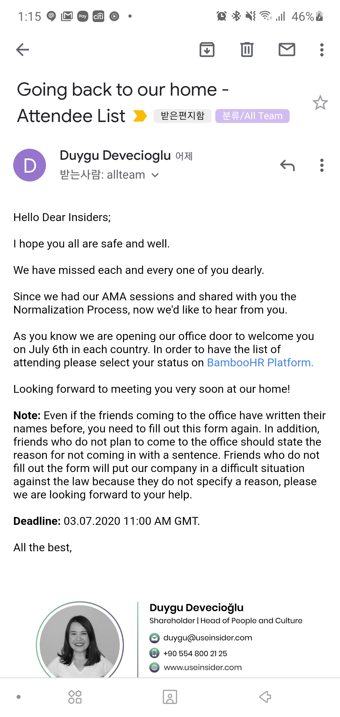Tap the back arrow to leave email
Screen dimensions: 340x717
(x=23, y=50)
